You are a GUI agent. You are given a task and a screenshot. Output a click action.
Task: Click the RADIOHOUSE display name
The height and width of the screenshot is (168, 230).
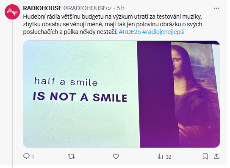pyautogui.click(x=42, y=8)
